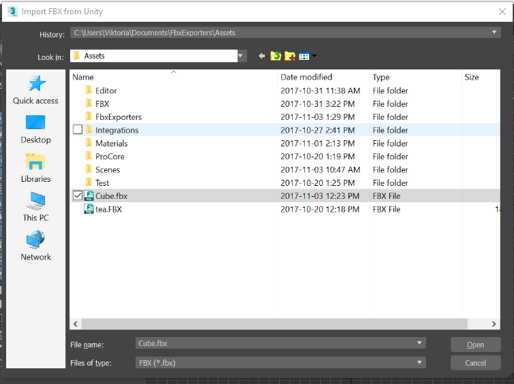The image size is (514, 384).
Task: Open the Files of type dropdown
Action: (420, 363)
